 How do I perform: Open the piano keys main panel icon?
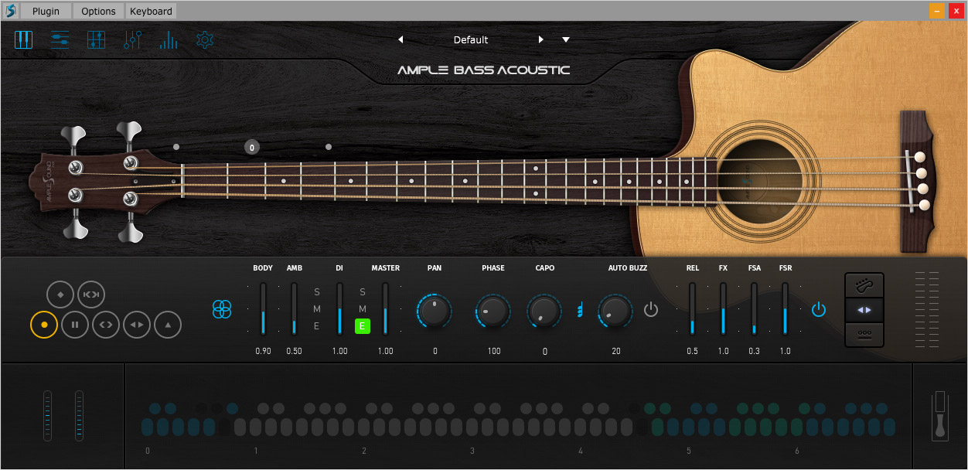pos(23,40)
